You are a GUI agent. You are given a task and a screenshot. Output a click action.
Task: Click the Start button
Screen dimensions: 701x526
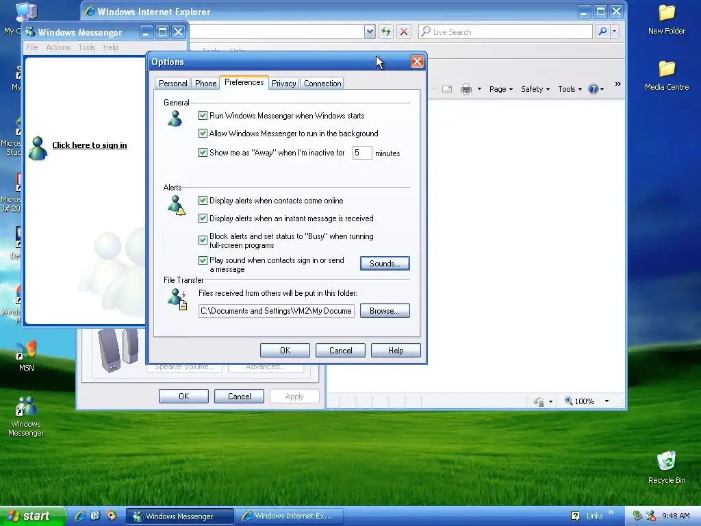[32, 516]
